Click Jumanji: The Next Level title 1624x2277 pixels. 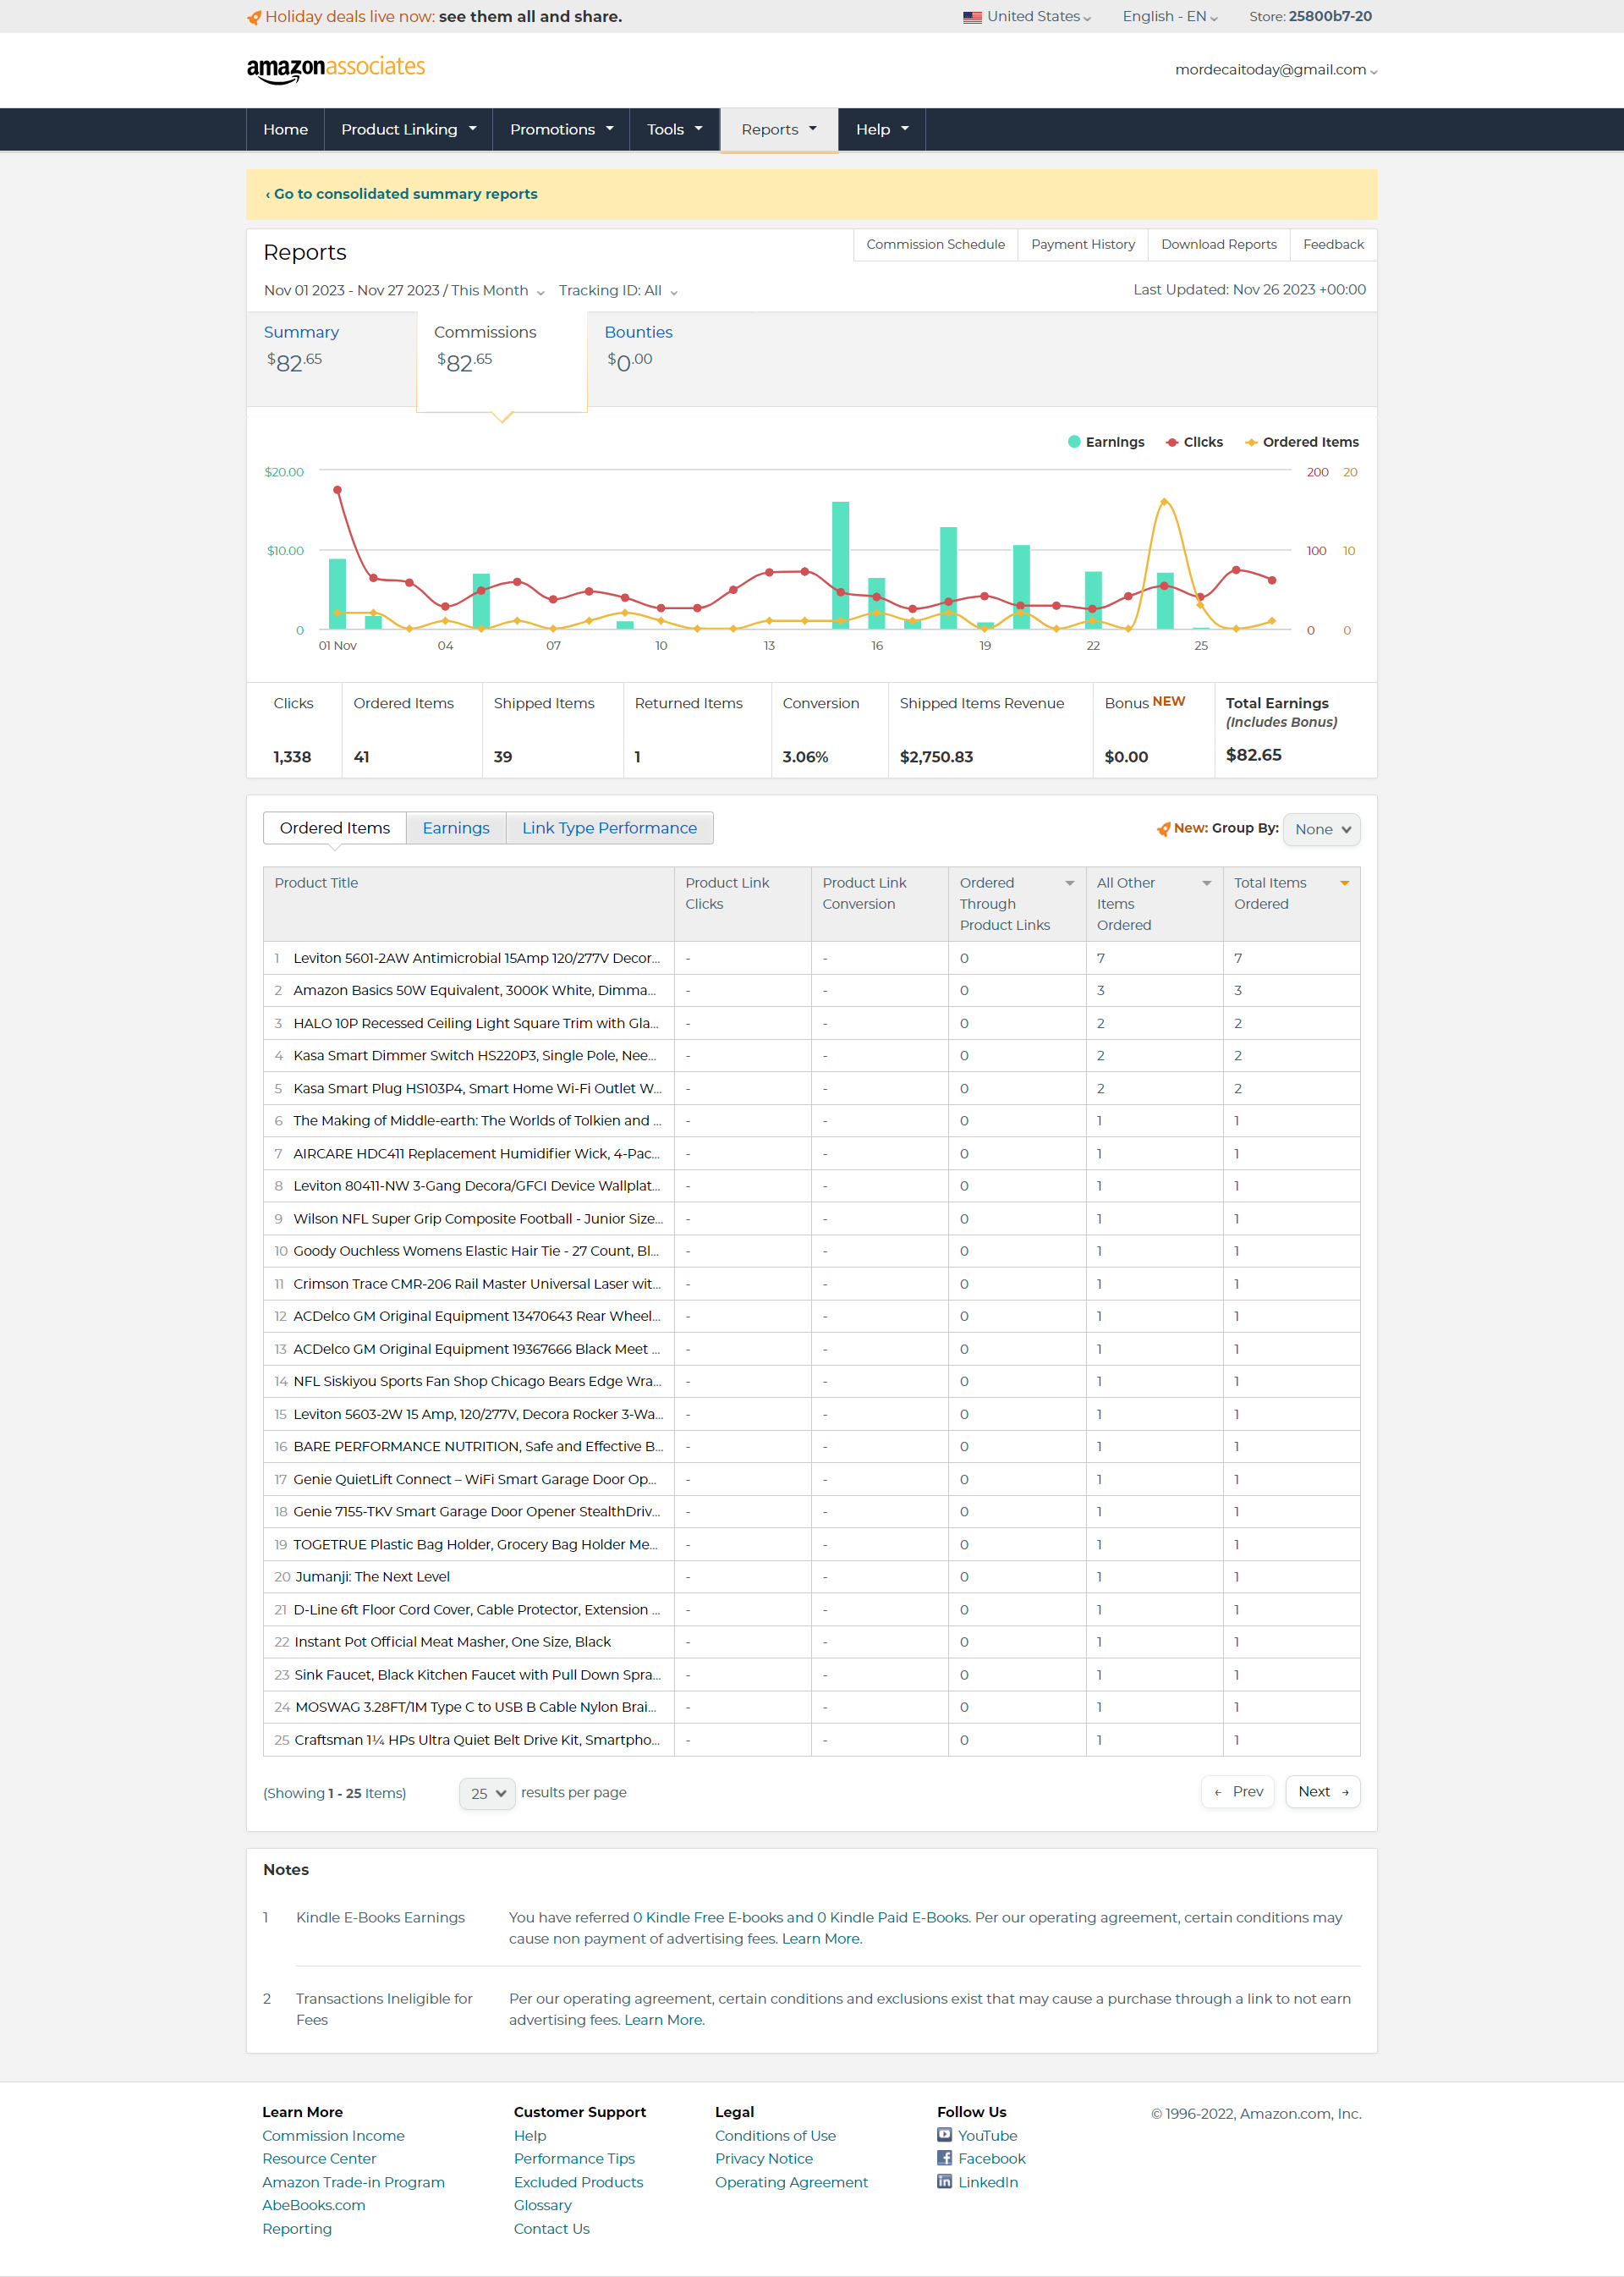click(x=372, y=1576)
